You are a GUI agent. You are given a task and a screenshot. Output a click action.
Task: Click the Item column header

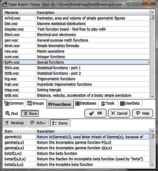[19, 131]
